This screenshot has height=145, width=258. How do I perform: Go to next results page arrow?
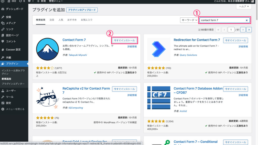pos(243,30)
